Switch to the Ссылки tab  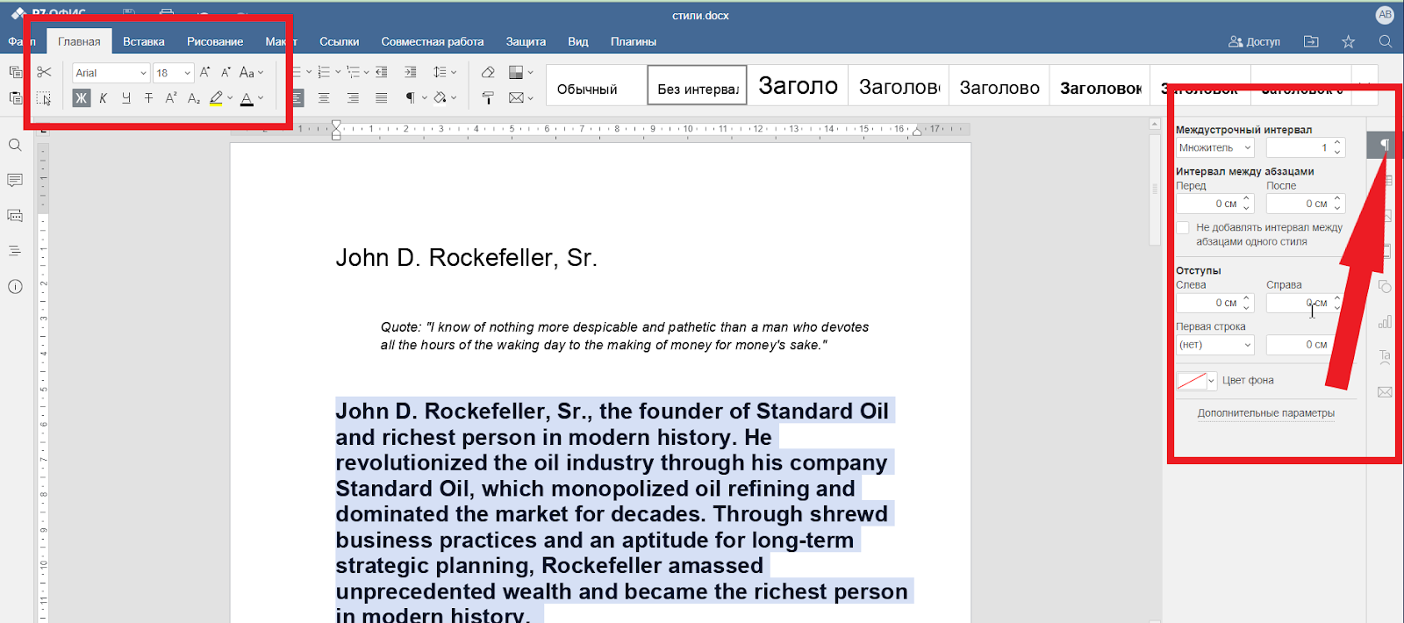tap(340, 41)
